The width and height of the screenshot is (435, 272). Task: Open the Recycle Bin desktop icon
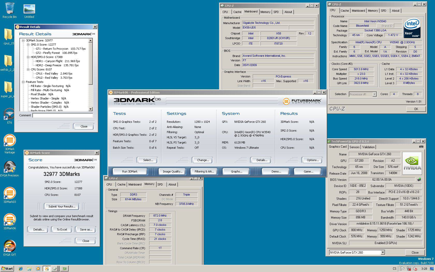point(10,10)
